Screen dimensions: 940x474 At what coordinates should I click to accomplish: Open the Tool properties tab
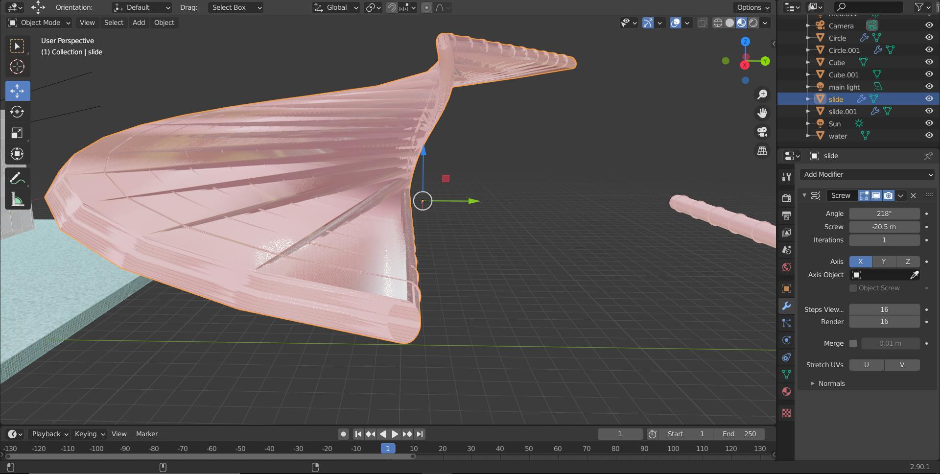point(786,177)
